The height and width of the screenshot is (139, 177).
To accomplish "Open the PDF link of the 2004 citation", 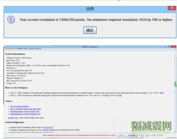I will [120, 95].
